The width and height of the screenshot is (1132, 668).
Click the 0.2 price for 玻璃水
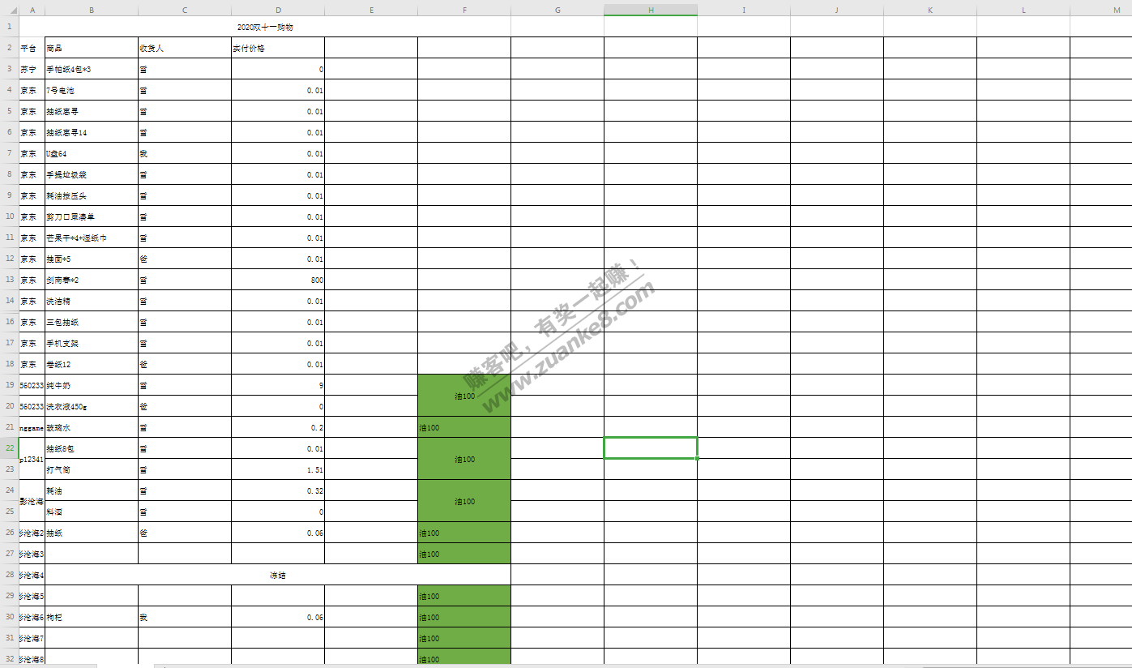tap(278, 427)
